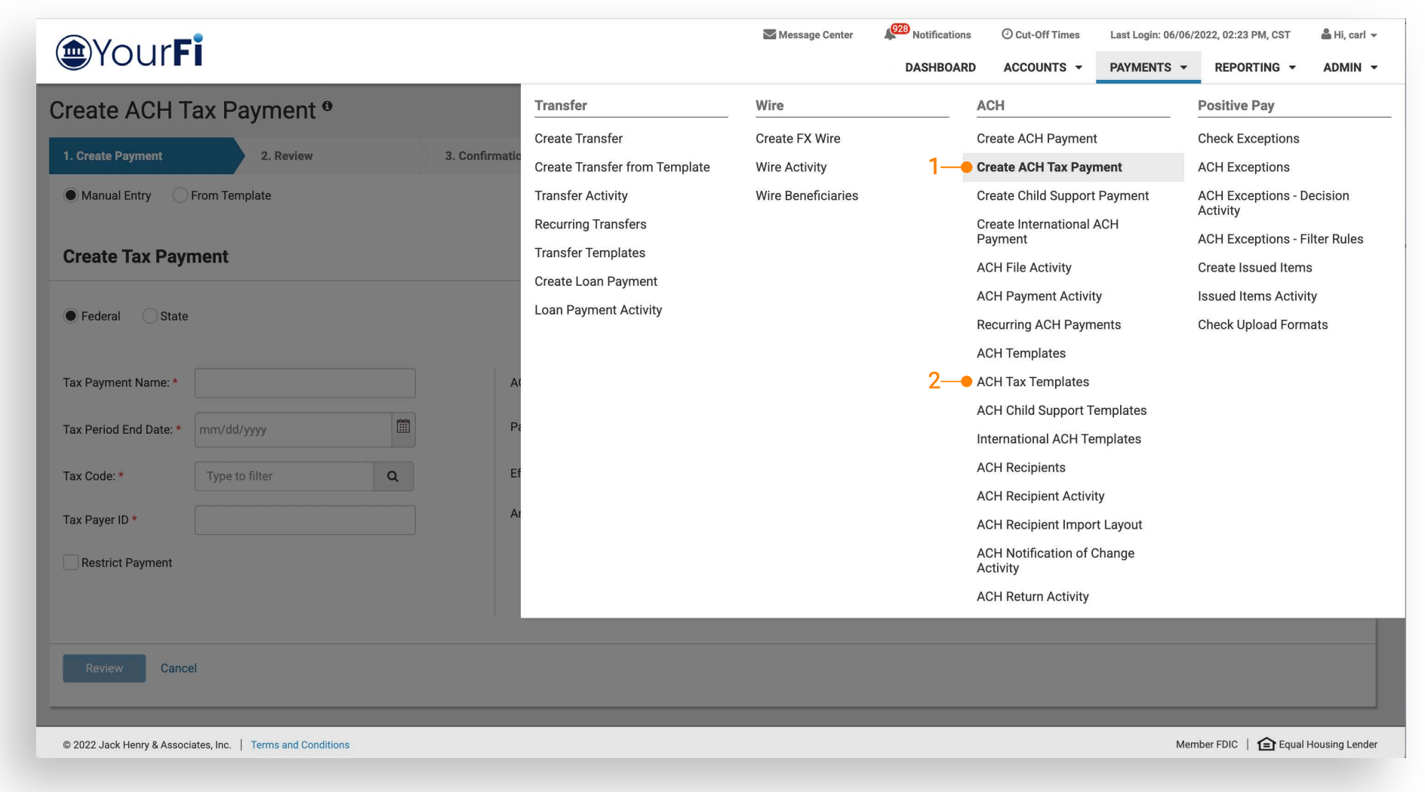Expand the ACCOUNTS dropdown menu
Image resolution: width=1425 pixels, height=792 pixels.
(x=1042, y=67)
